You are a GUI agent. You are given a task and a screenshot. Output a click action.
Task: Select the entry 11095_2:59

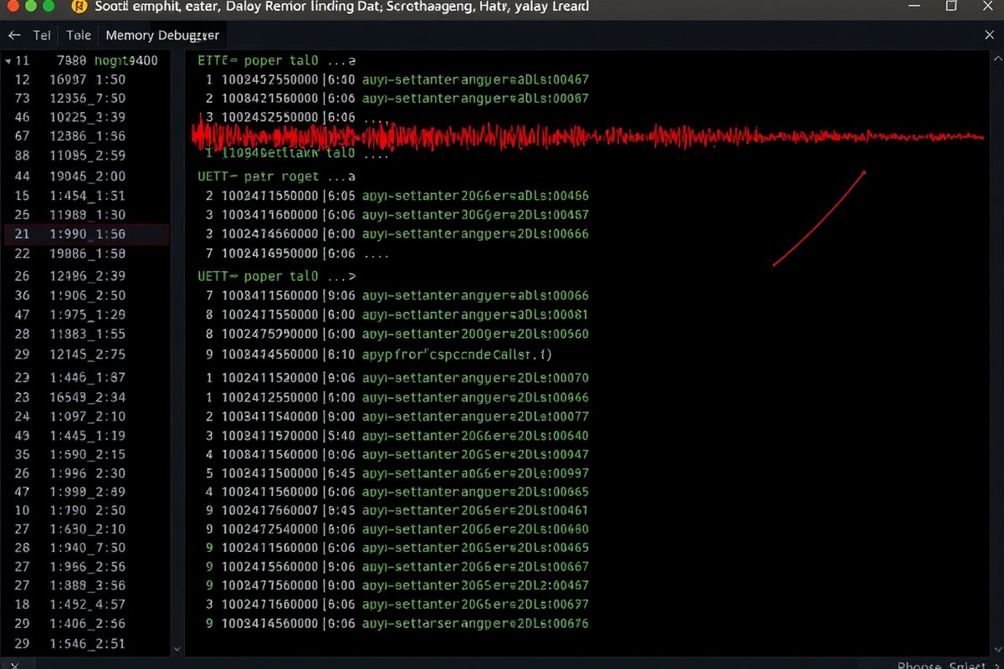point(87,156)
